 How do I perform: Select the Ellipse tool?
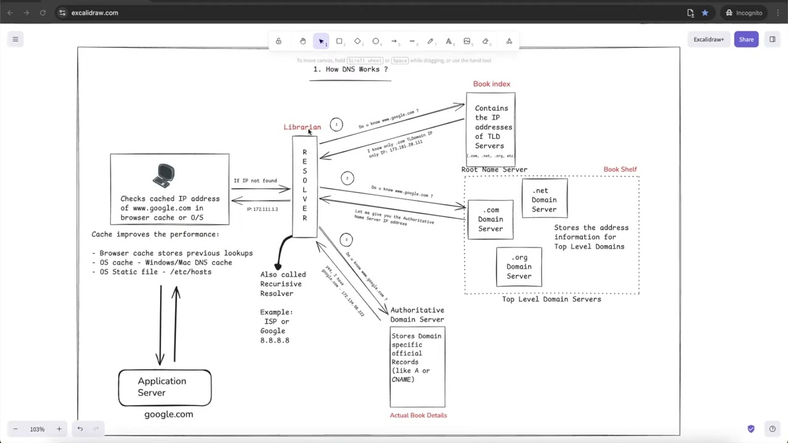(x=376, y=41)
